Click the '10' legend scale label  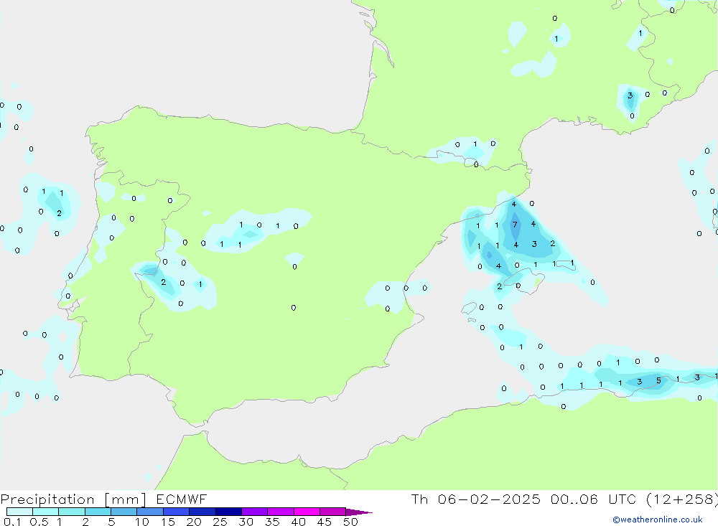coord(142,522)
